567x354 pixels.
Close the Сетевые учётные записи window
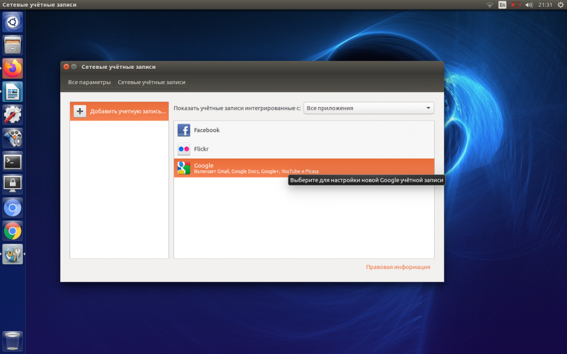click(x=66, y=66)
